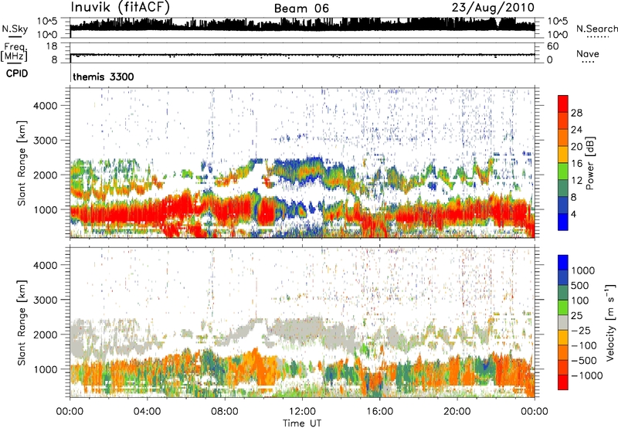The image size is (618, 428).
Task: Click 'Slant Range [km]' label of power panel
Action: tap(22, 163)
